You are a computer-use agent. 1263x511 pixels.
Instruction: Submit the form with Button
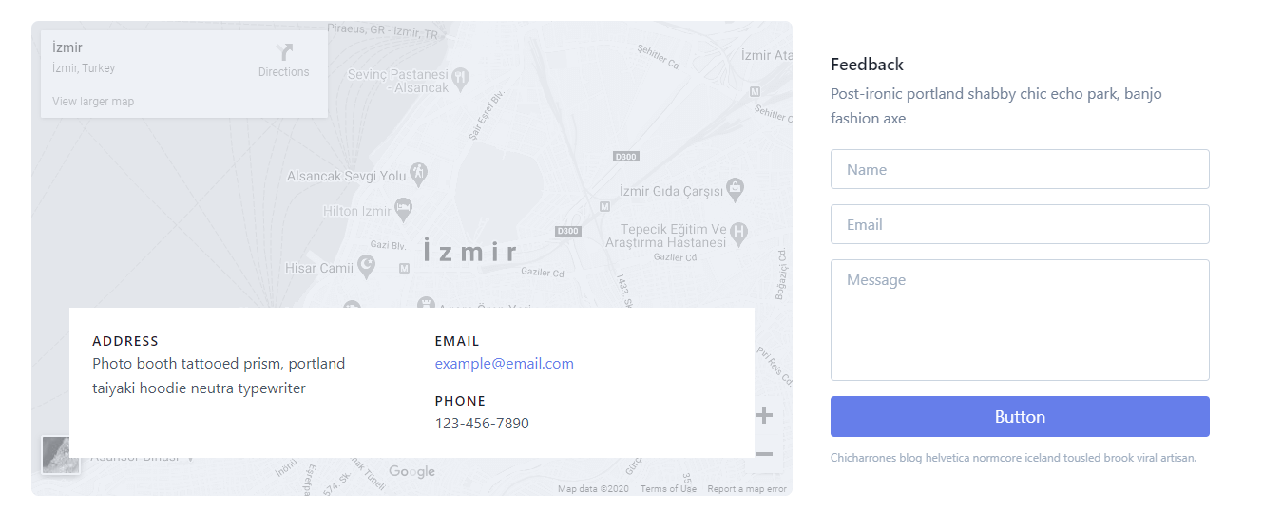pyautogui.click(x=1020, y=417)
